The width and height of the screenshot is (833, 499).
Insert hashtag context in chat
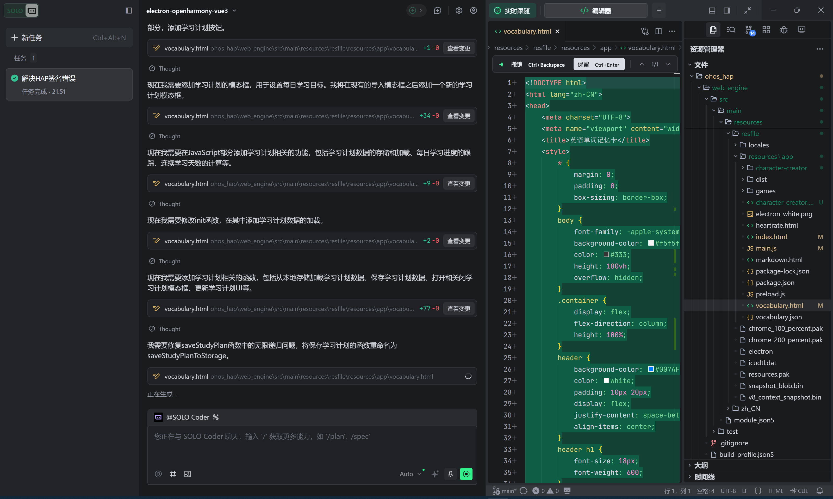pyautogui.click(x=173, y=474)
